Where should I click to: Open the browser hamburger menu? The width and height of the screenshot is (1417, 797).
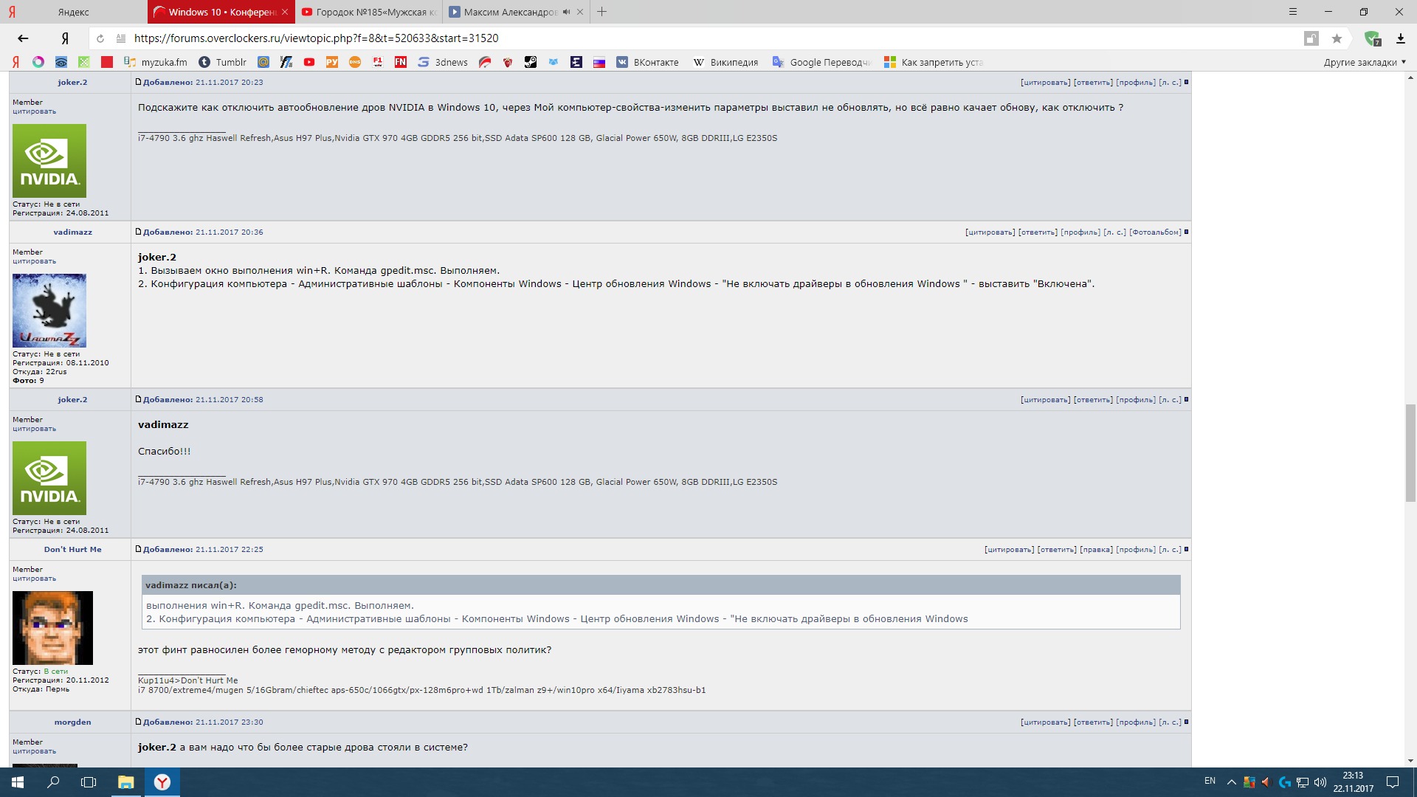tap(1292, 12)
